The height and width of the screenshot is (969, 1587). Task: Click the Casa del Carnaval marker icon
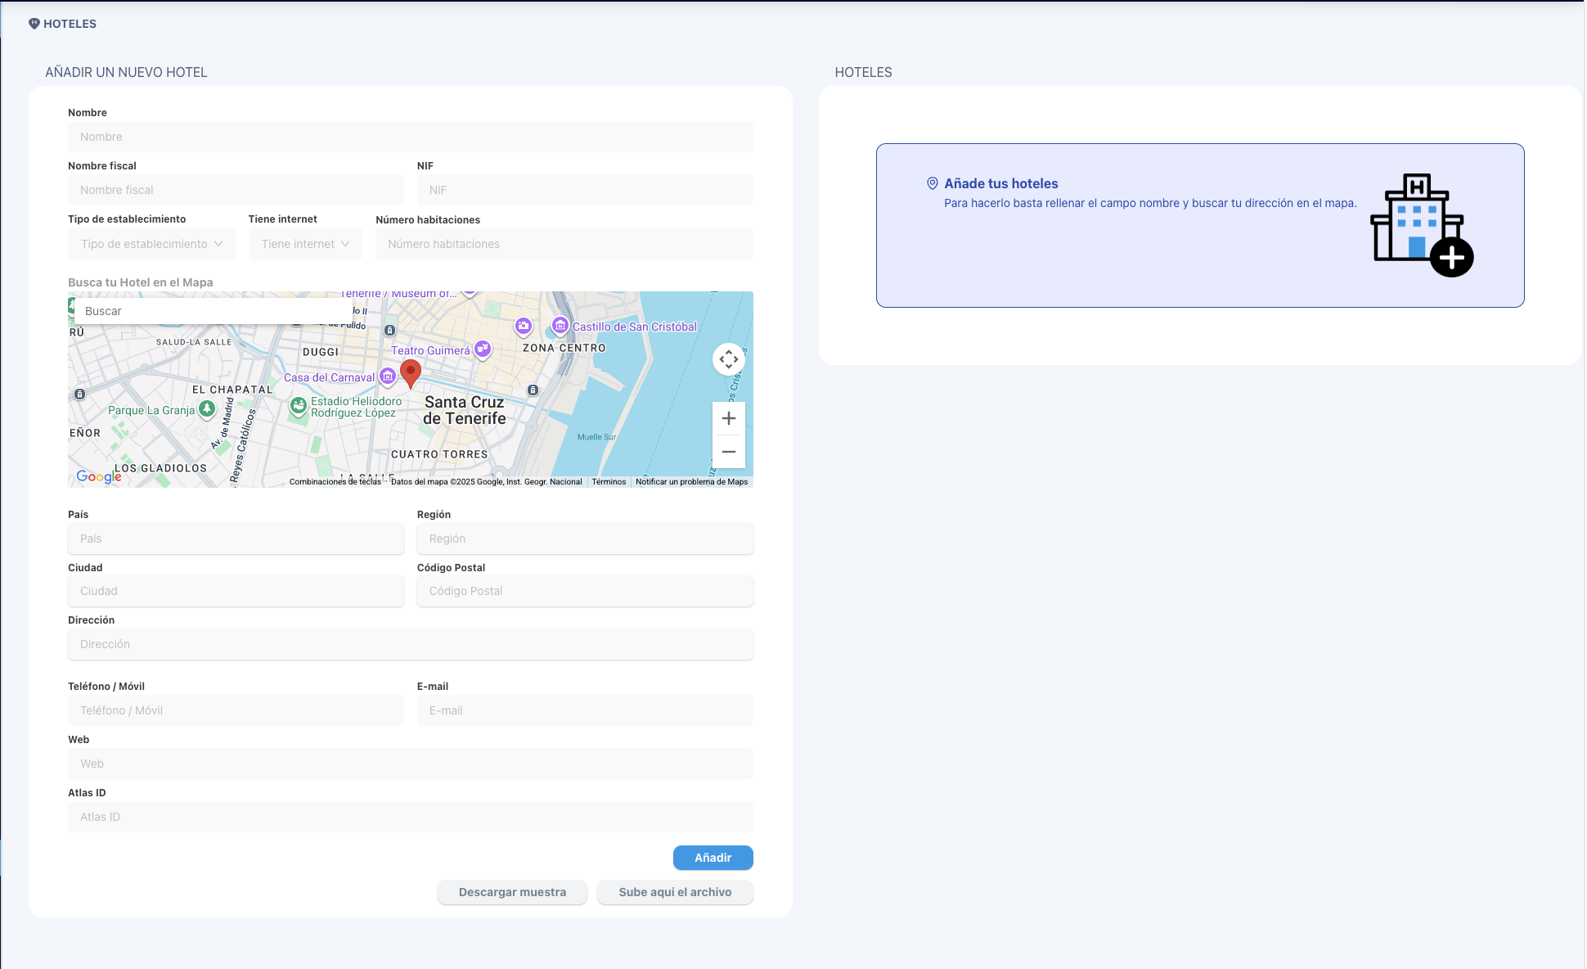[388, 376]
